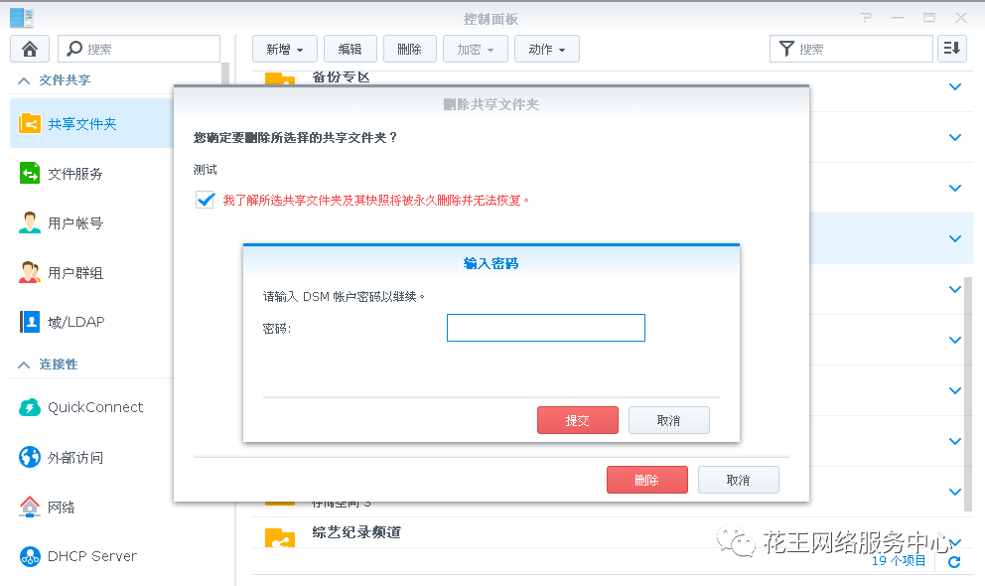Expand the 综艺纪录频道 folder row
The height and width of the screenshot is (586, 985).
954,542
